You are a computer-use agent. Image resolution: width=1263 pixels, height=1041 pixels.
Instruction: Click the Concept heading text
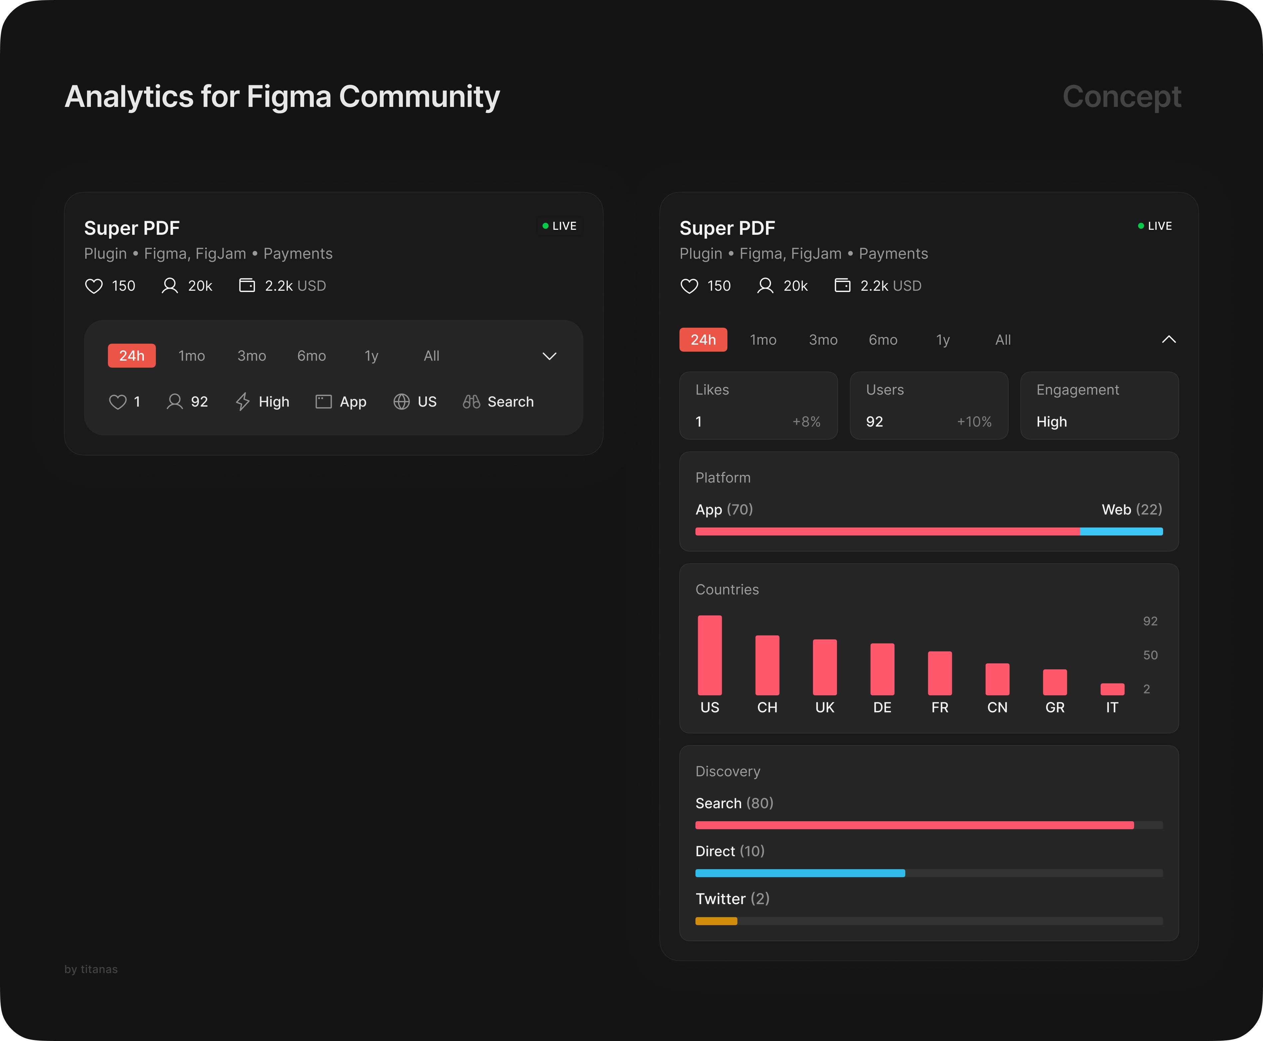pyautogui.click(x=1122, y=97)
